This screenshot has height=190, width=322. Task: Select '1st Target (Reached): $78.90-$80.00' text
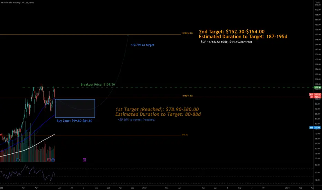[157, 109]
